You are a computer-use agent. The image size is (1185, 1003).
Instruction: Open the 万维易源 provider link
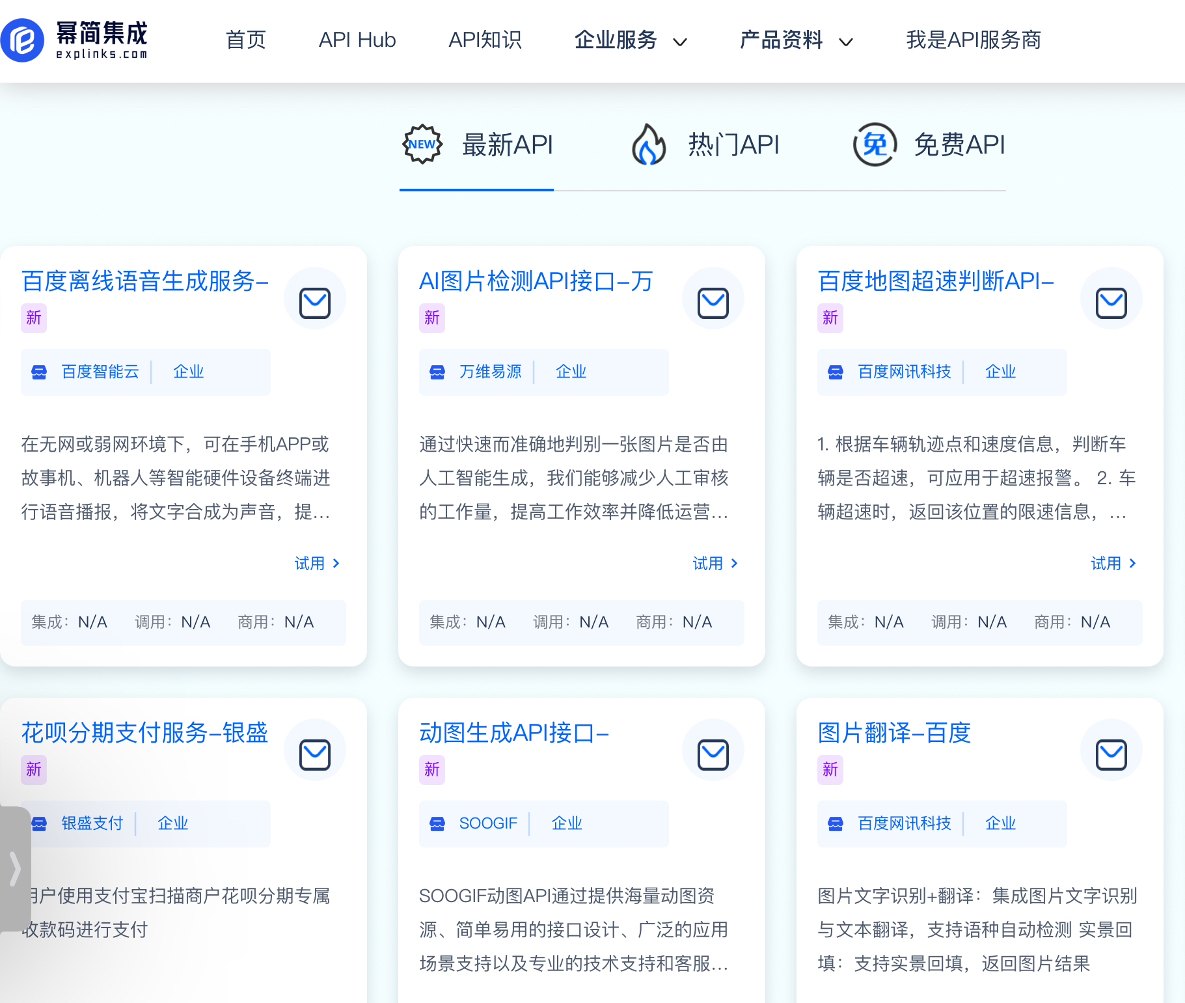click(491, 372)
